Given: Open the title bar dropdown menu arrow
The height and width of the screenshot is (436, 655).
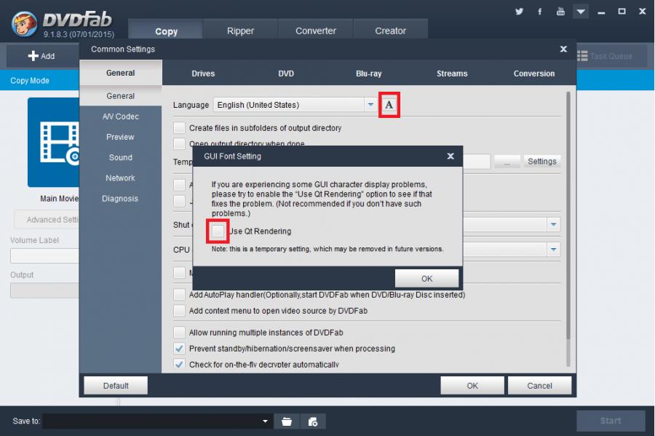Looking at the screenshot, I should [x=580, y=12].
